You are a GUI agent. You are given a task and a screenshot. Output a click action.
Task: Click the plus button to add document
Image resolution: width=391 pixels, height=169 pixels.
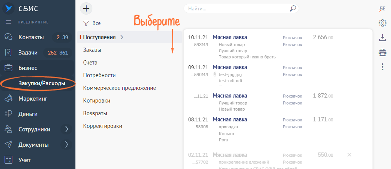[x=86, y=8]
